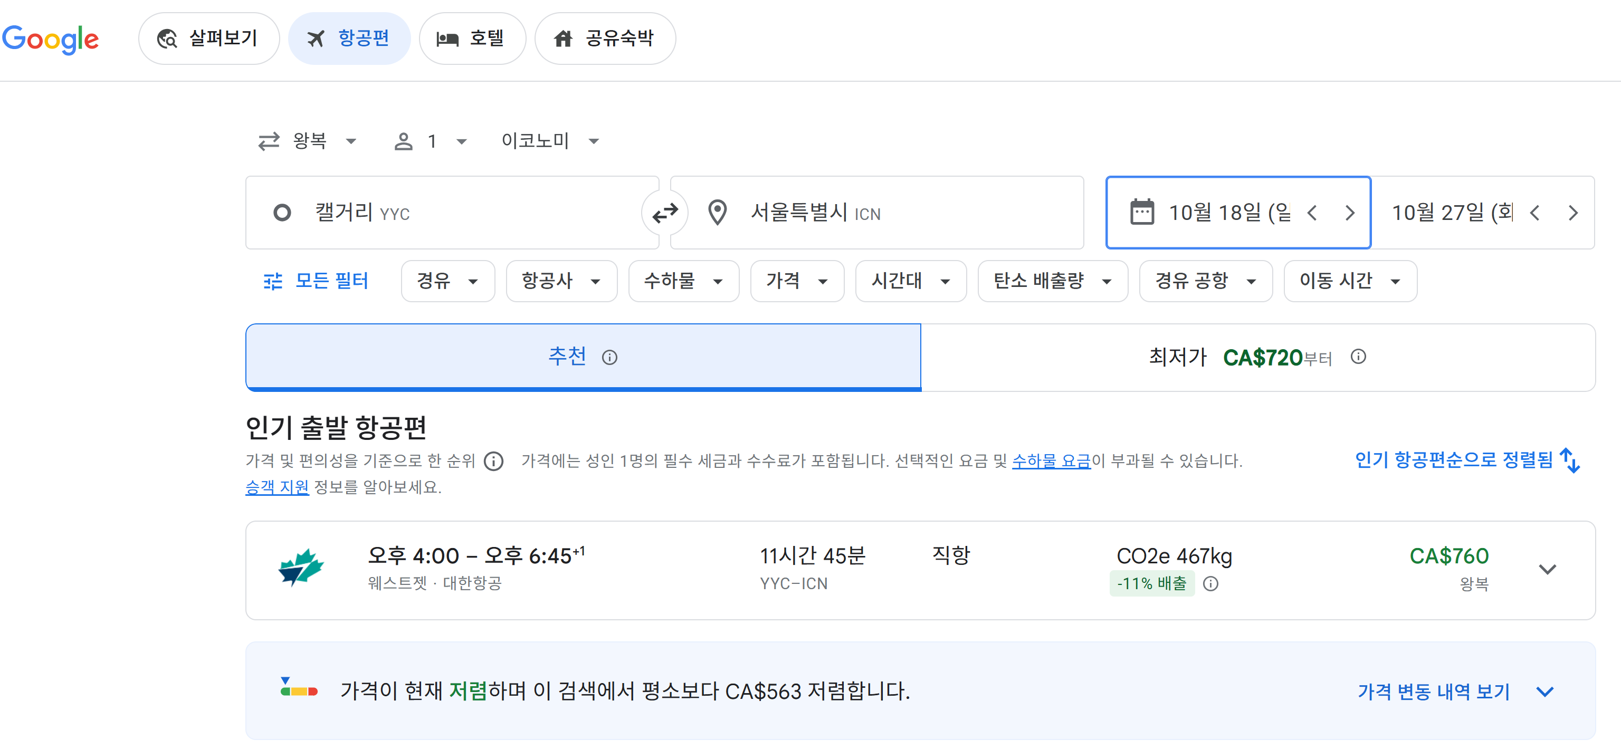Go to next departure date
Screen dimensions: 1621x749
pos(1349,213)
